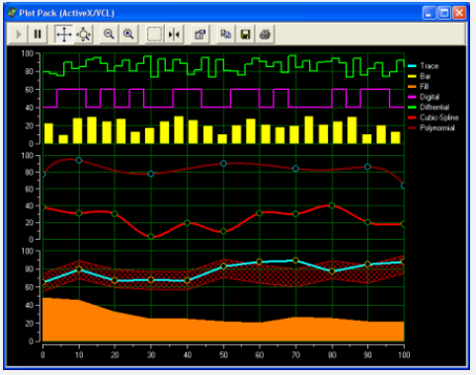Screen dimensions: 476x375
Task: Select the axes scroll crosshair tool
Action: (x=64, y=35)
